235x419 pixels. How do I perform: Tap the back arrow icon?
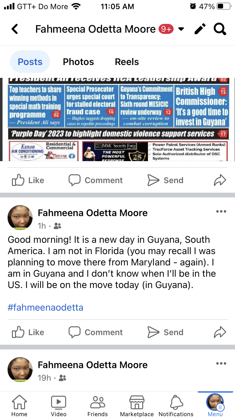(15, 29)
